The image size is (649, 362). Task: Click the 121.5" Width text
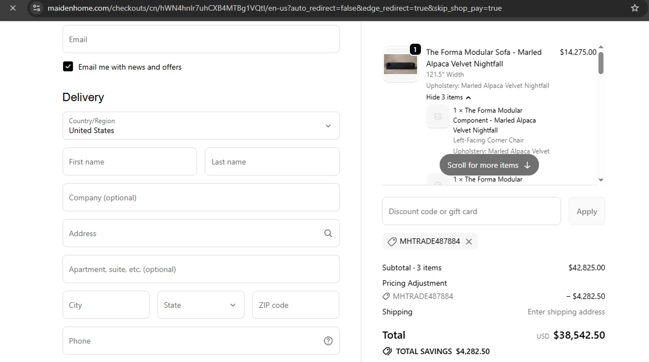[x=445, y=74]
